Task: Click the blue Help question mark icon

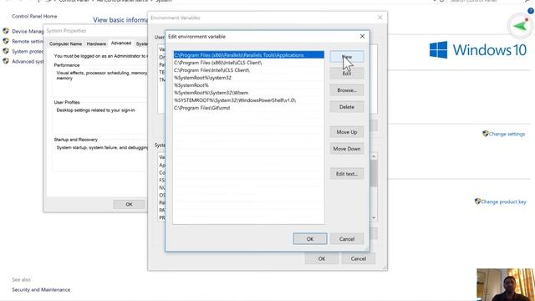Action: [x=531, y=11]
